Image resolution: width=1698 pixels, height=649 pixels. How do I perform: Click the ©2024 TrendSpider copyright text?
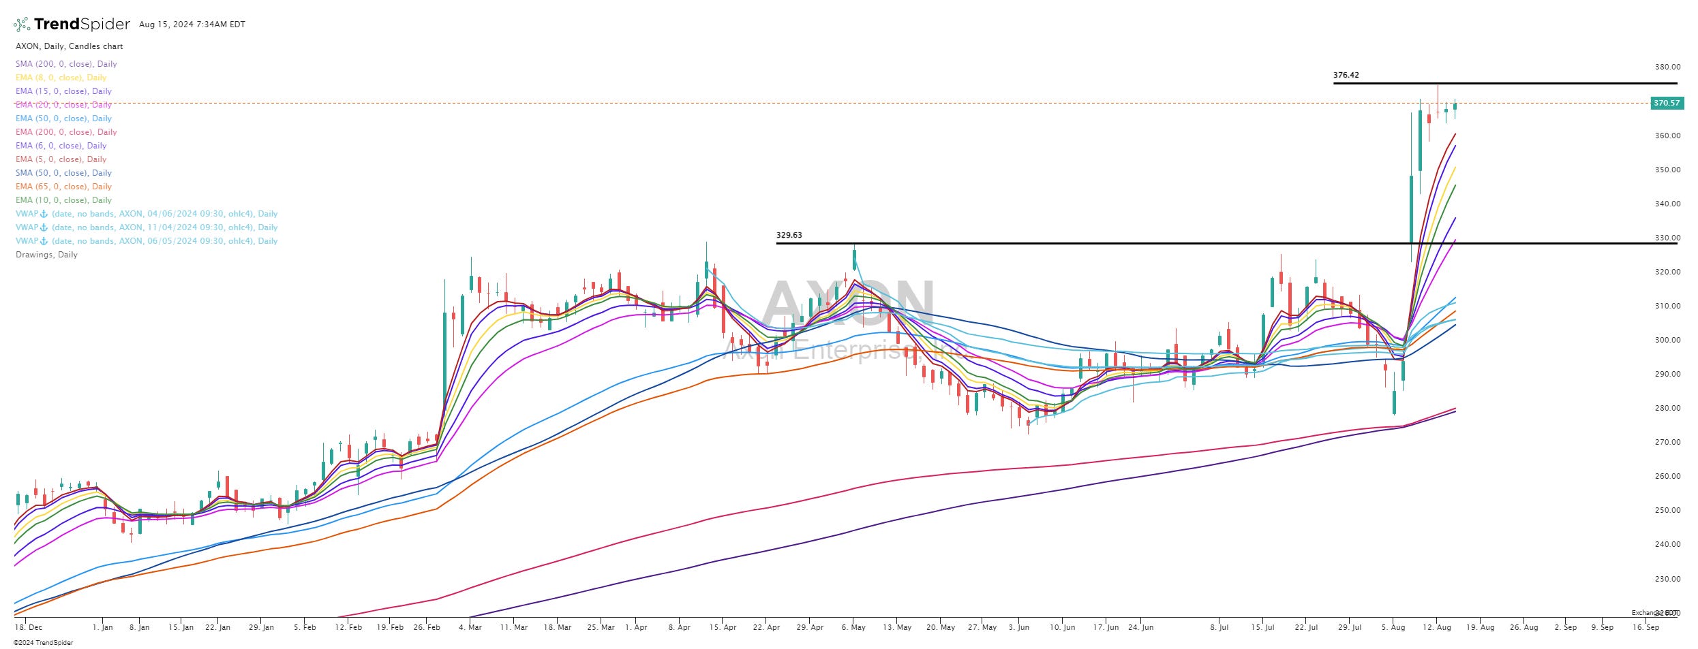[x=43, y=642]
